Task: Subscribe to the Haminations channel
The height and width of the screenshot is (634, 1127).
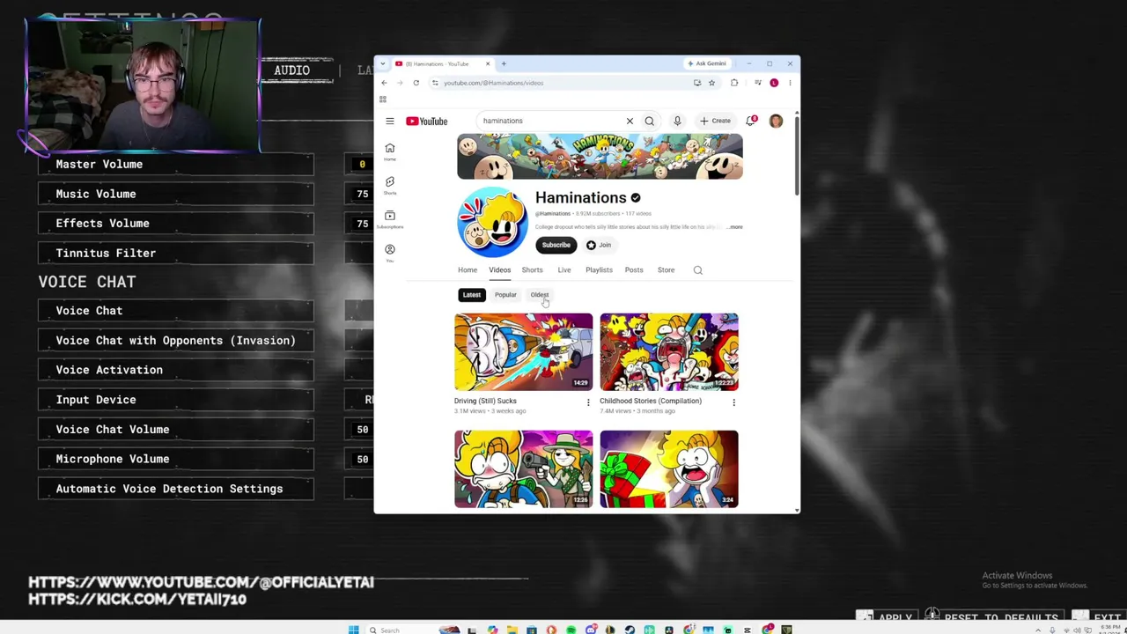Action: 556,245
